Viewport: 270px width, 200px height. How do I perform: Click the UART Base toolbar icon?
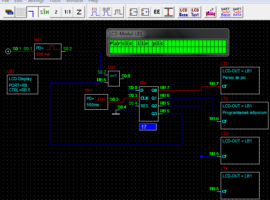pyautogui.click(x=225, y=12)
